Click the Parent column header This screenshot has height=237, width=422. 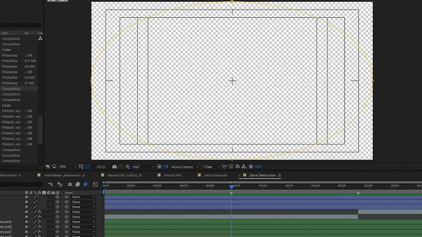coord(69,193)
